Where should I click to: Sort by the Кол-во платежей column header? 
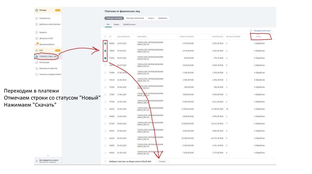tap(233, 37)
